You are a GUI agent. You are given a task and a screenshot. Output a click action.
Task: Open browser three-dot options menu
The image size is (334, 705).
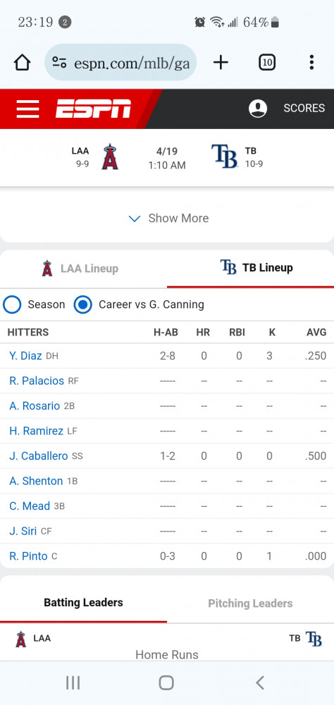311,62
